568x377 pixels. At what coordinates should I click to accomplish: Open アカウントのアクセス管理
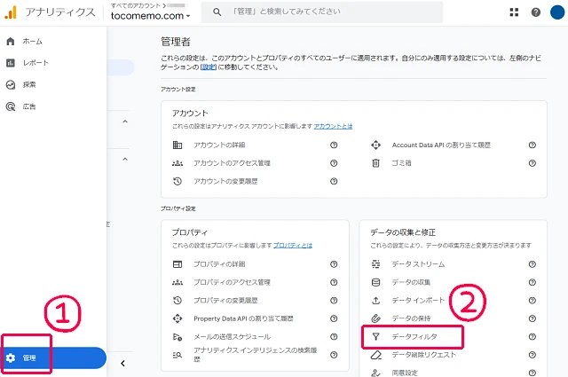[x=232, y=163]
